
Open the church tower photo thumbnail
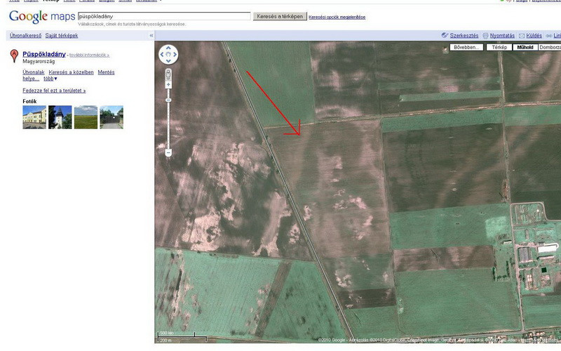coord(60,117)
